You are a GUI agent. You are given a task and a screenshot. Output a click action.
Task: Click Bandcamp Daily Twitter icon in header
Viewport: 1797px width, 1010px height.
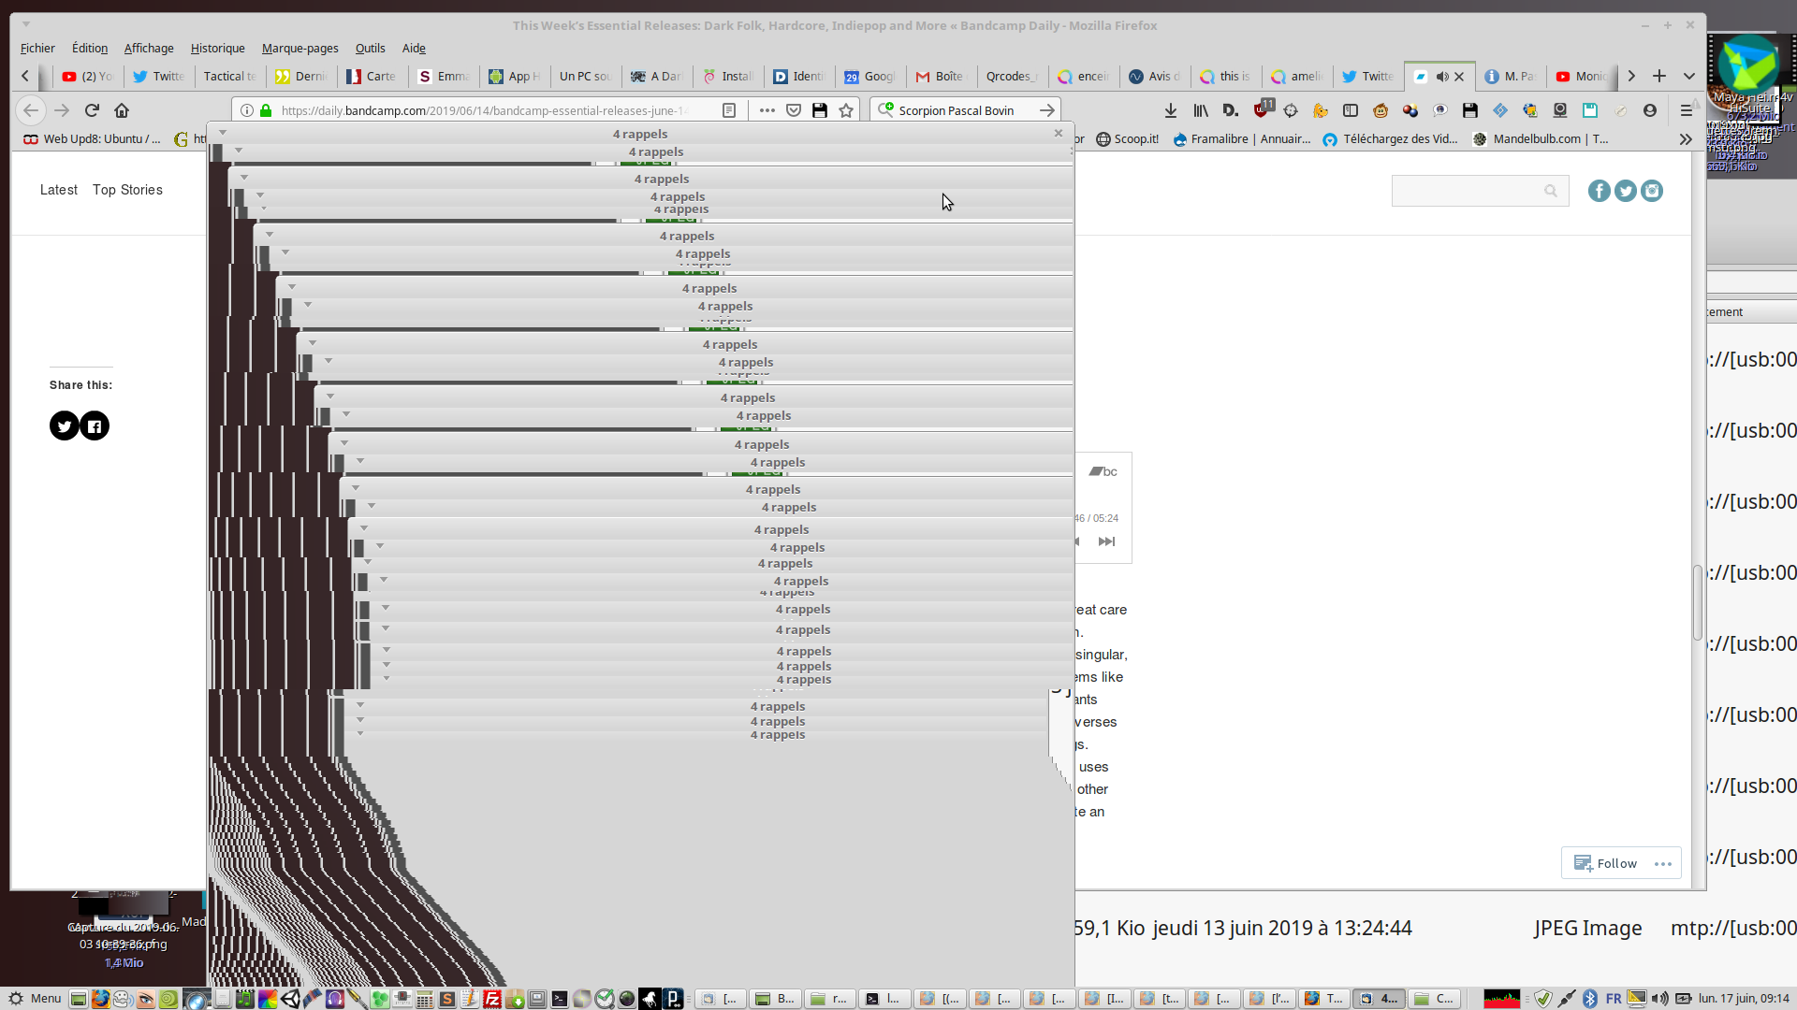pyautogui.click(x=1626, y=191)
